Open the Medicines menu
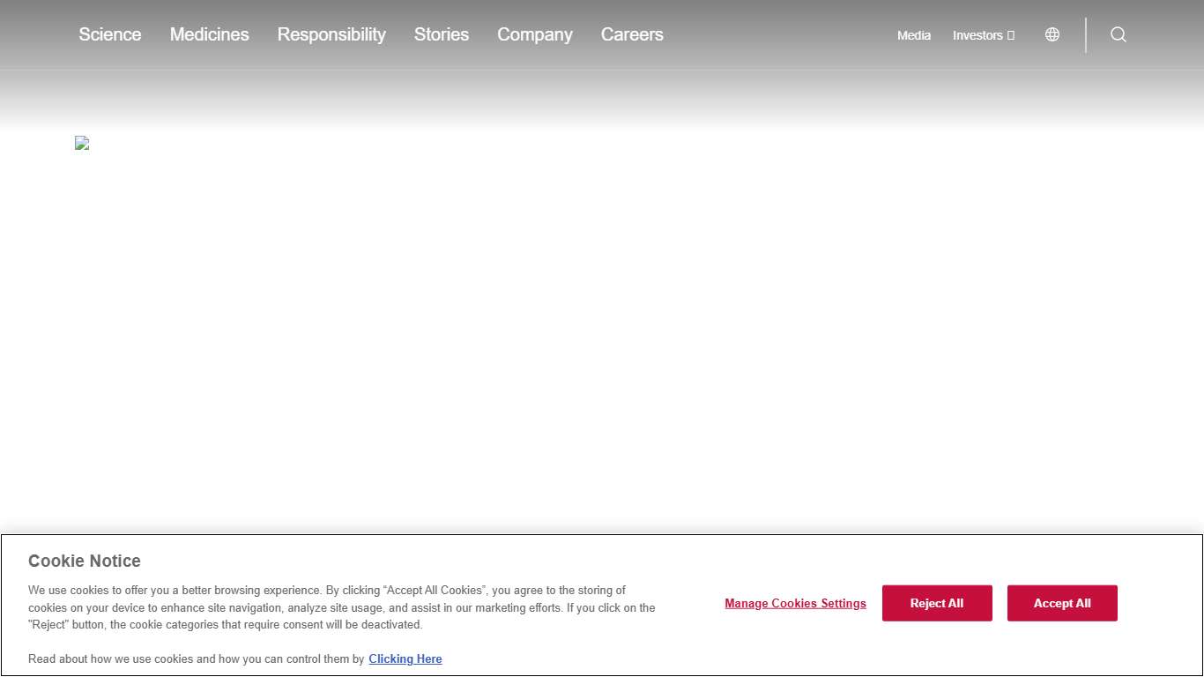The image size is (1204, 677). 209,34
